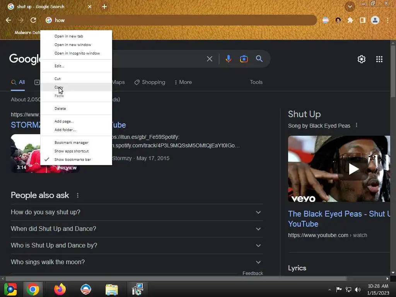Search by image with the camera icon
396x297 pixels.
[244, 59]
